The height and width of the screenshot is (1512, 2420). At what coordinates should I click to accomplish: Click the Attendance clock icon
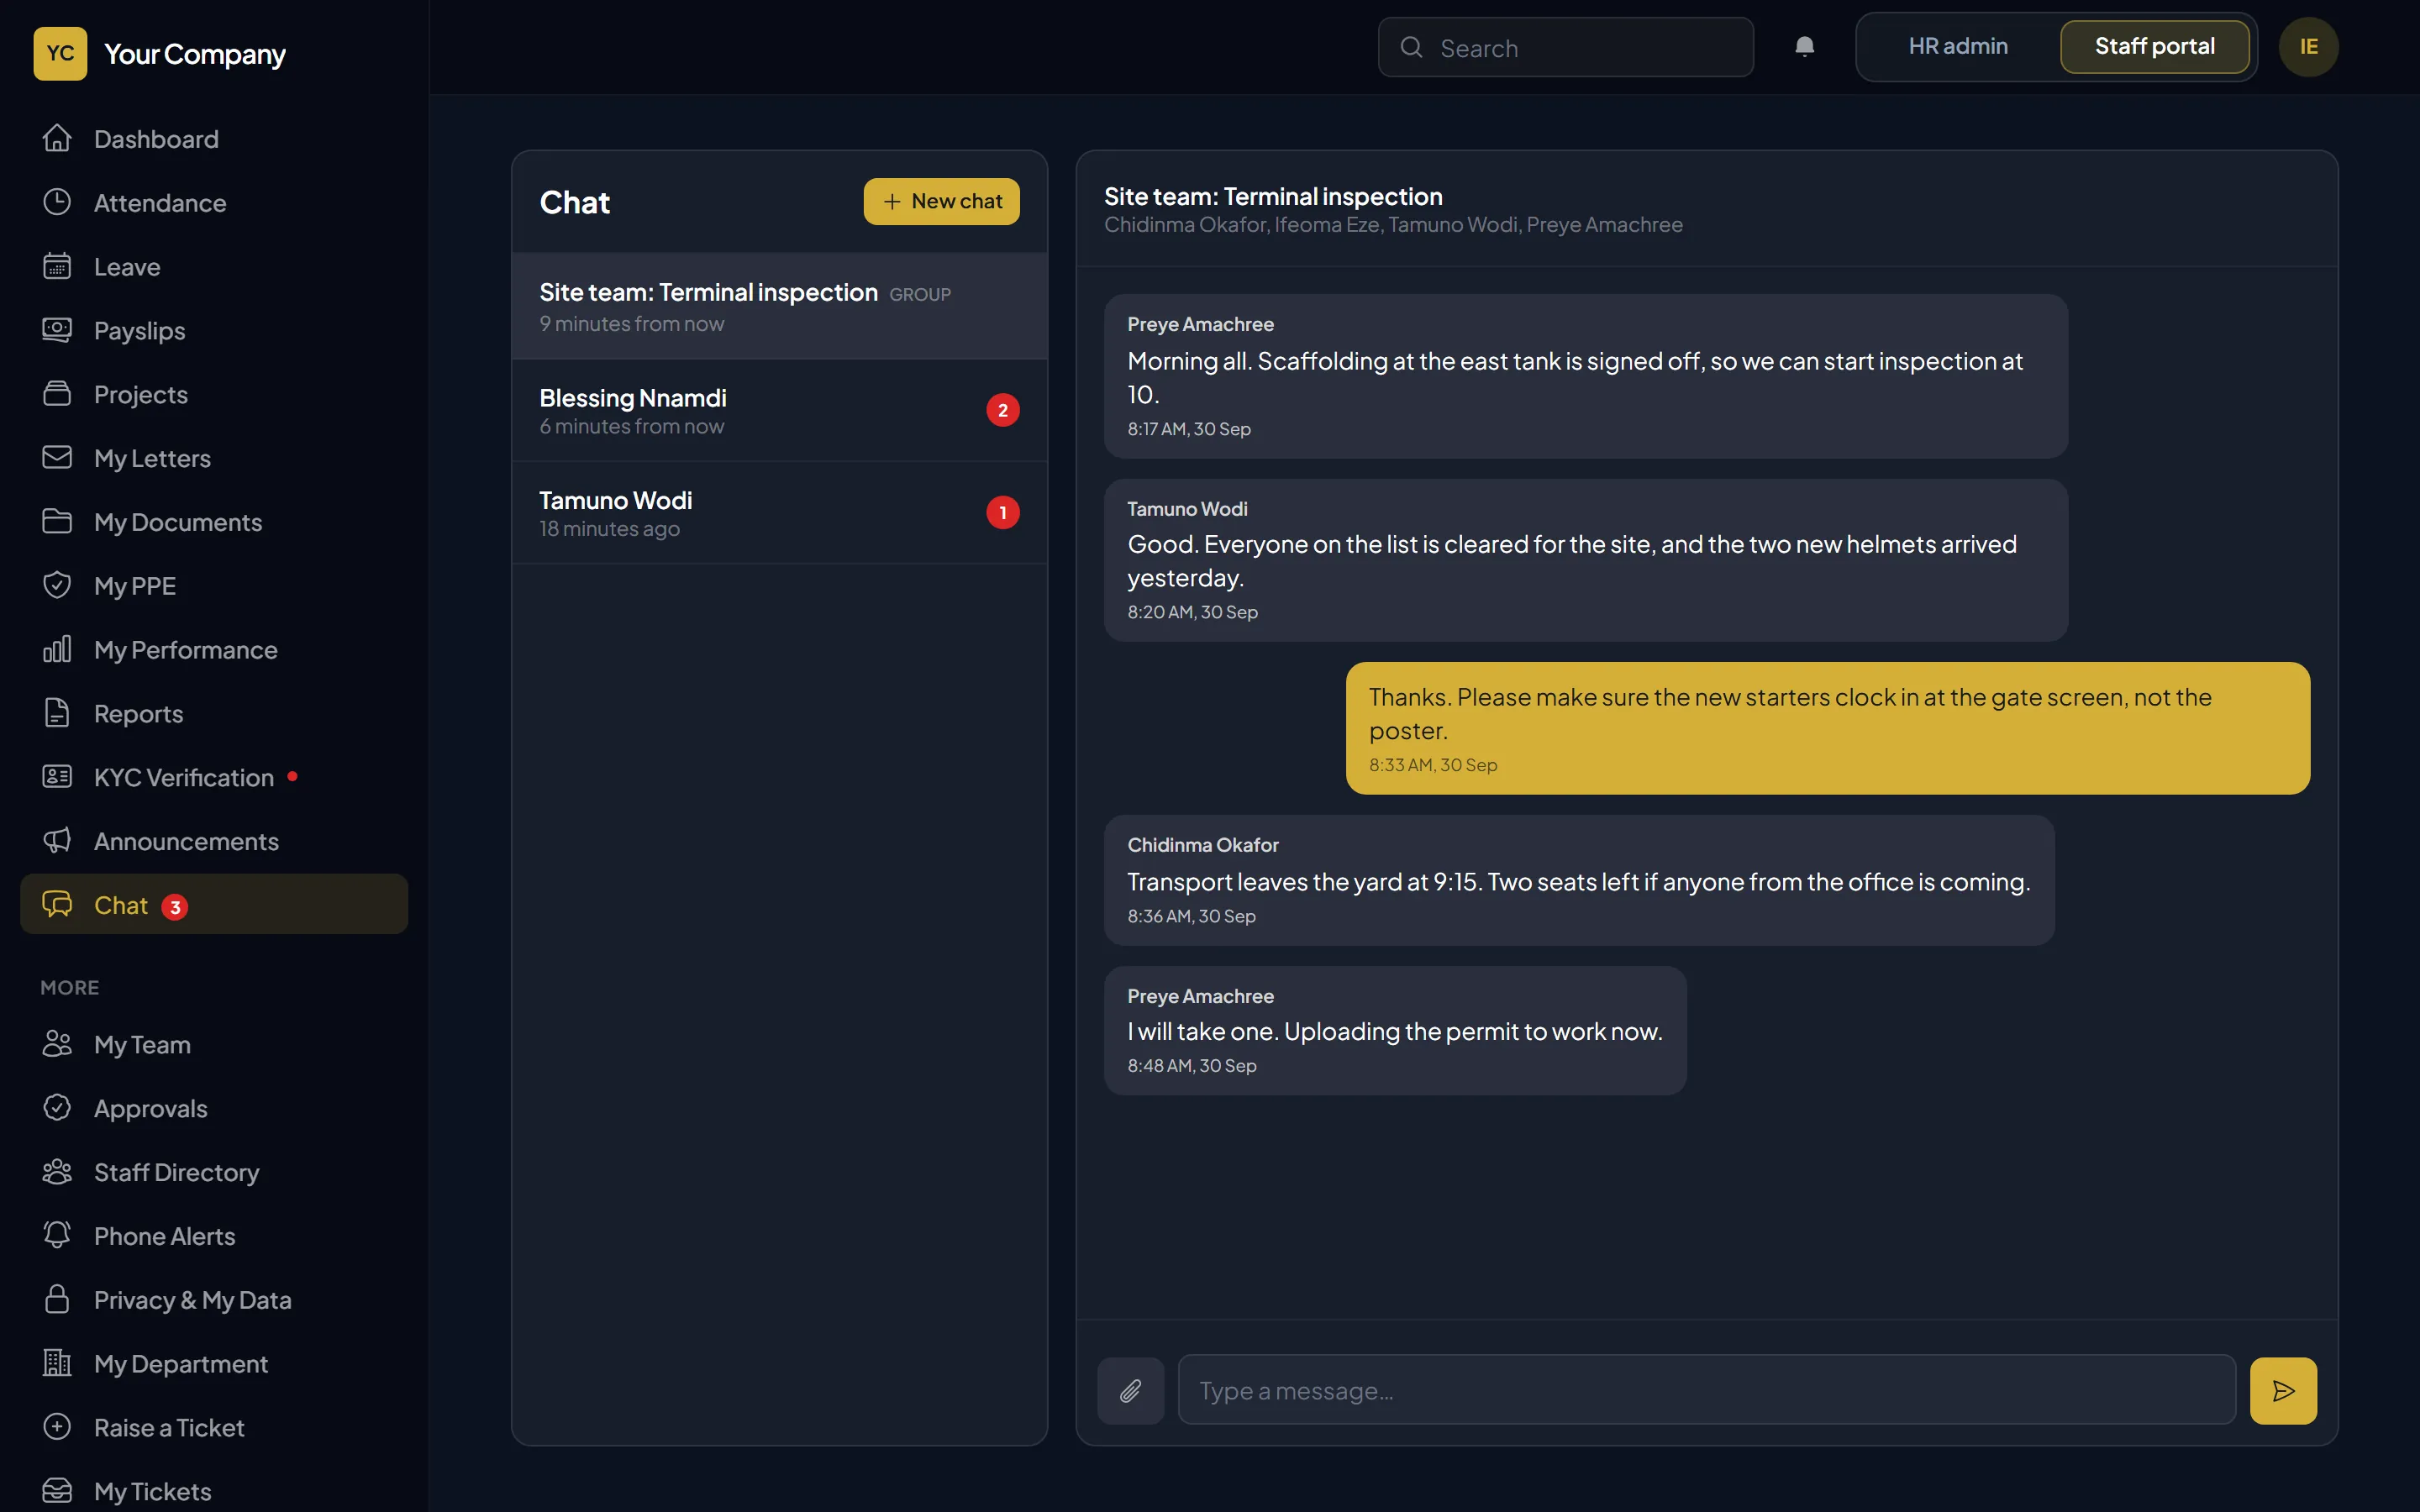57,203
